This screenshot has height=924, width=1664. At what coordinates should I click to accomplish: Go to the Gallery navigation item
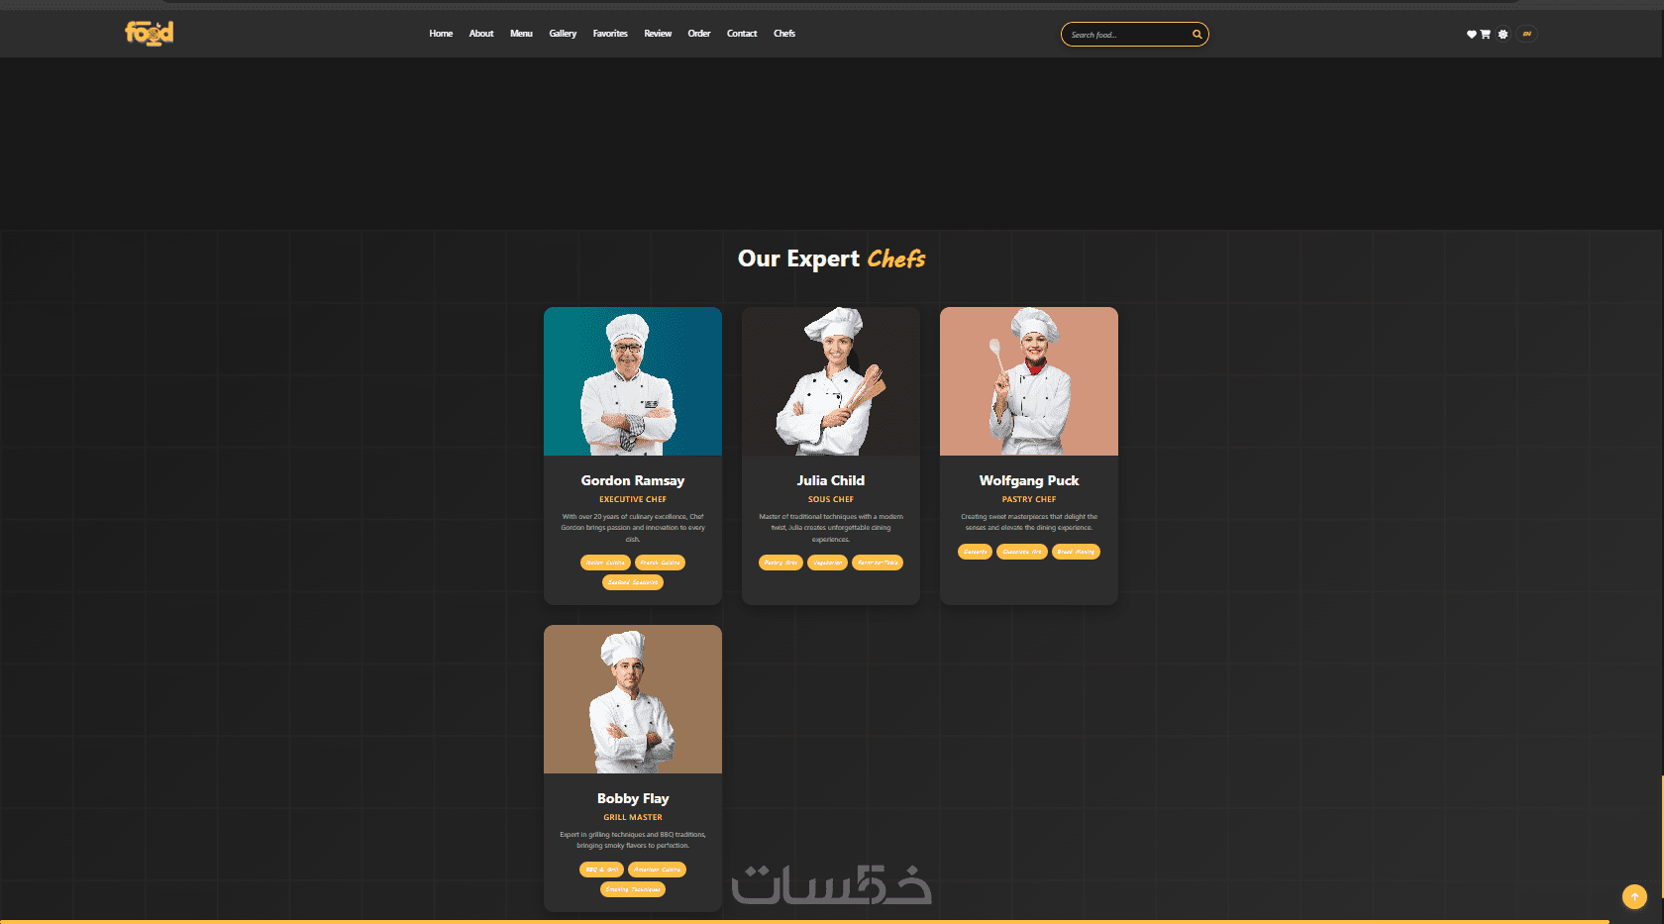[563, 34]
